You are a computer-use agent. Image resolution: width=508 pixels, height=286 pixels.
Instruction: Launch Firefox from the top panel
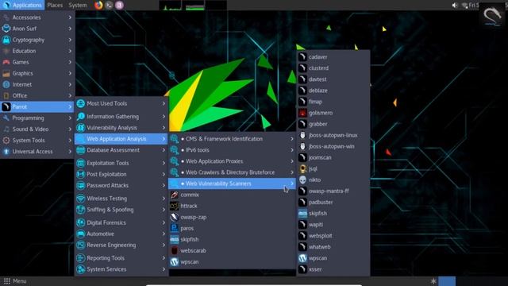(x=98, y=5)
